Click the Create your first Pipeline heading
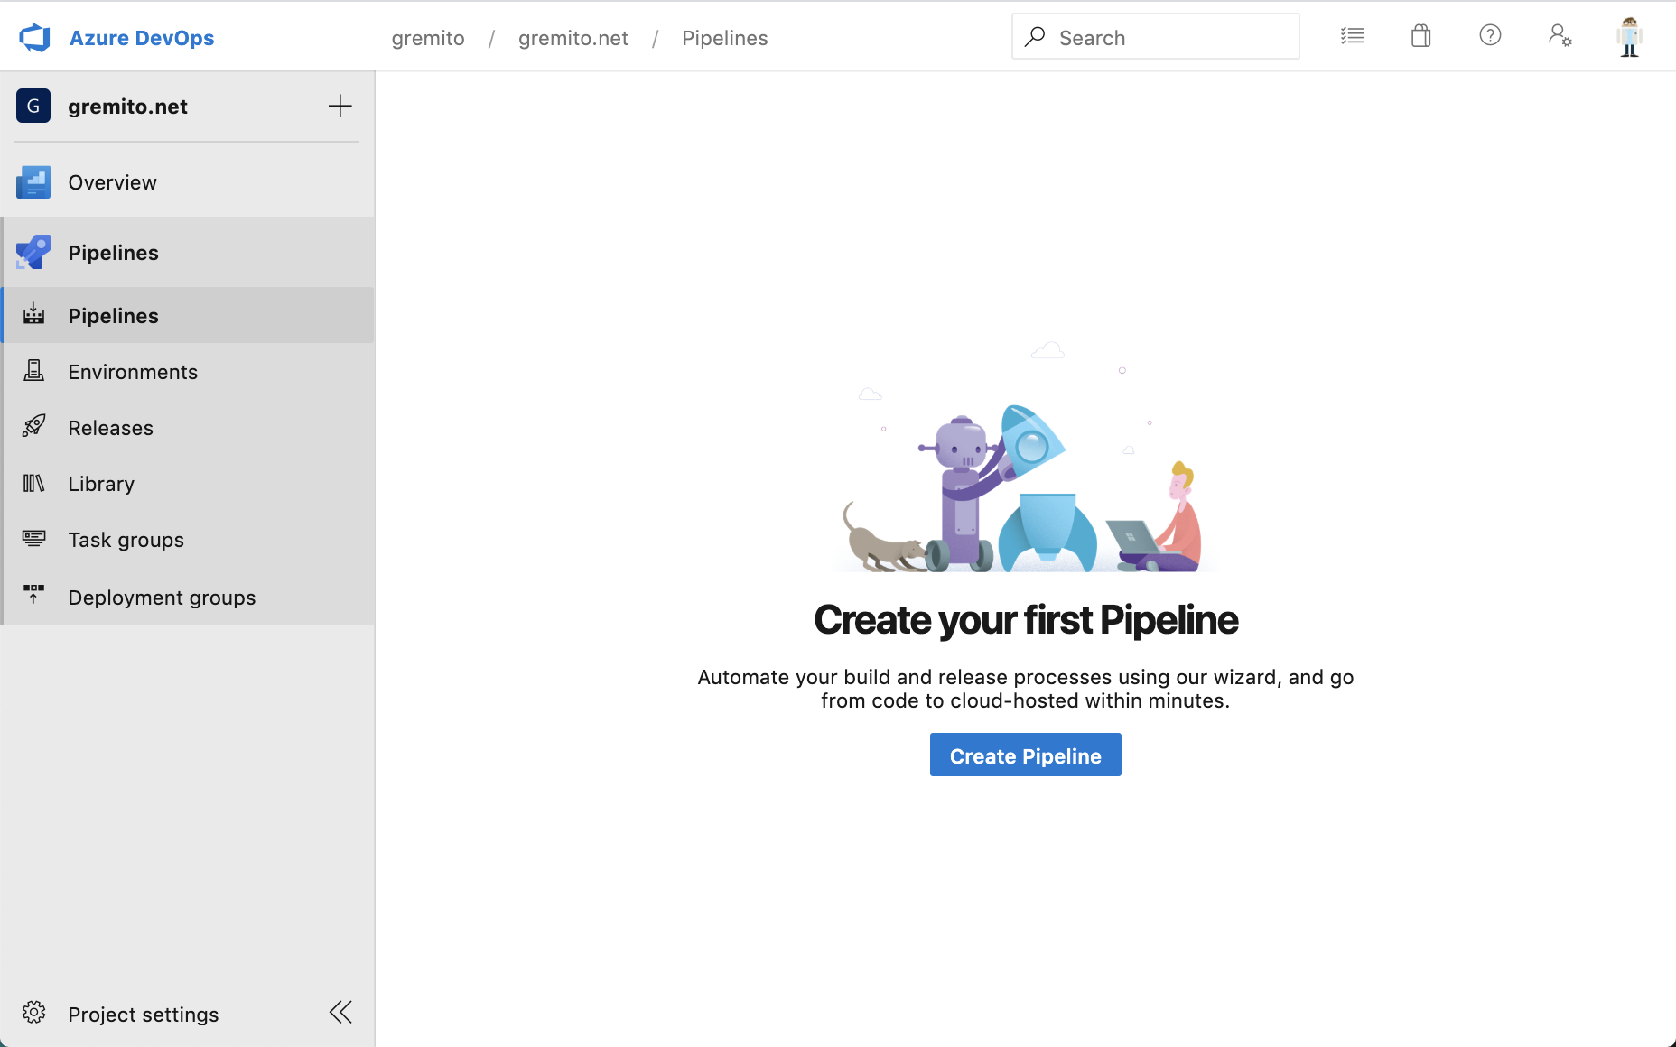Image resolution: width=1676 pixels, height=1047 pixels. point(1025,620)
